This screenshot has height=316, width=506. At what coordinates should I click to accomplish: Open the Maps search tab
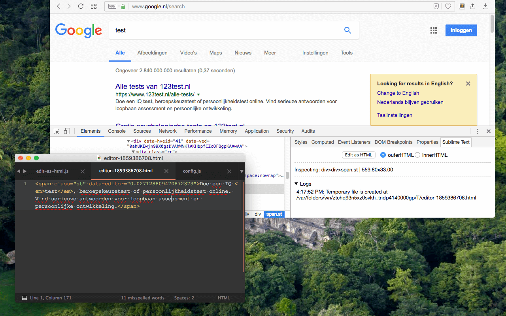[x=215, y=53]
